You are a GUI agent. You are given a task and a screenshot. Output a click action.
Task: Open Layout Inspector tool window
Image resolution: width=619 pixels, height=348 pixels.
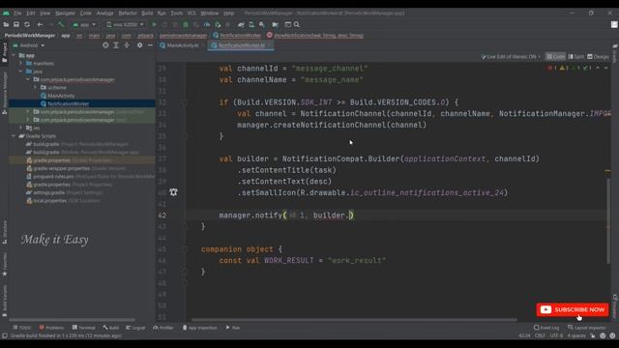click(x=587, y=328)
